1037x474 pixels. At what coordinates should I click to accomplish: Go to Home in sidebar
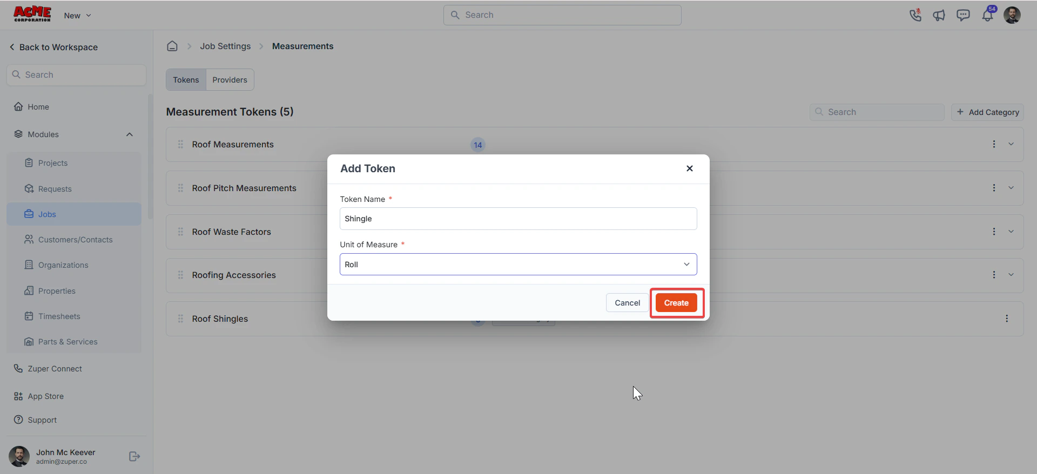point(38,107)
